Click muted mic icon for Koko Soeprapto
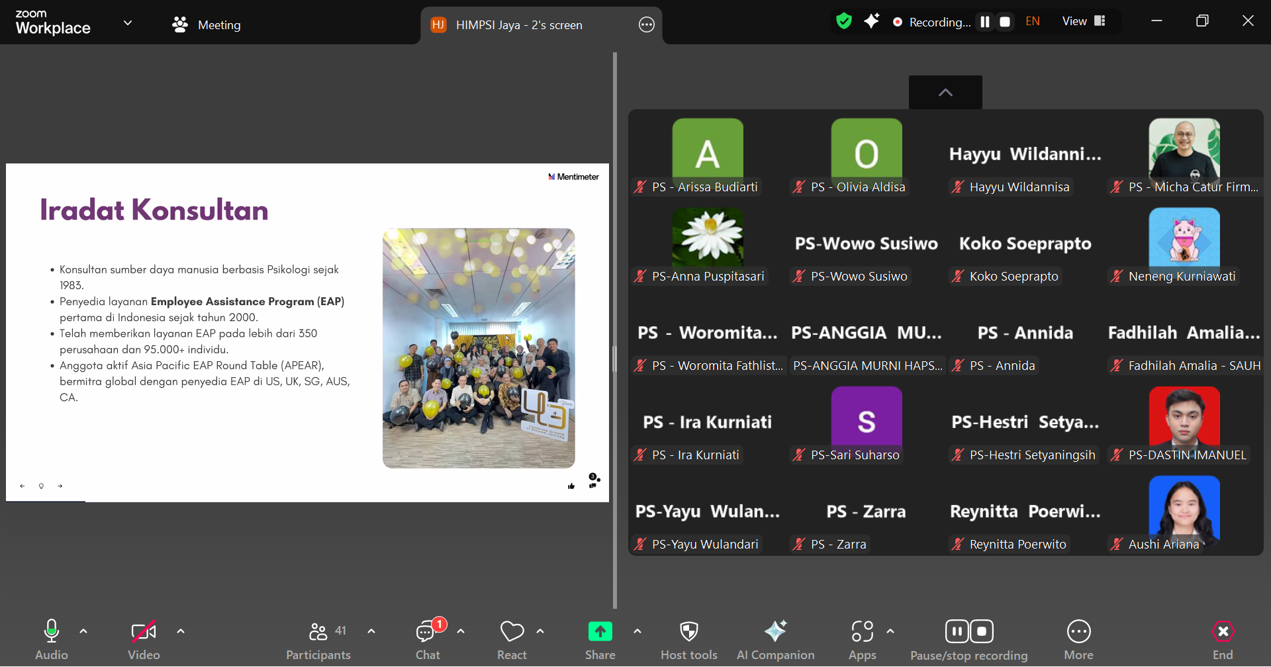Screen dimensions: 1271x667 click(958, 277)
